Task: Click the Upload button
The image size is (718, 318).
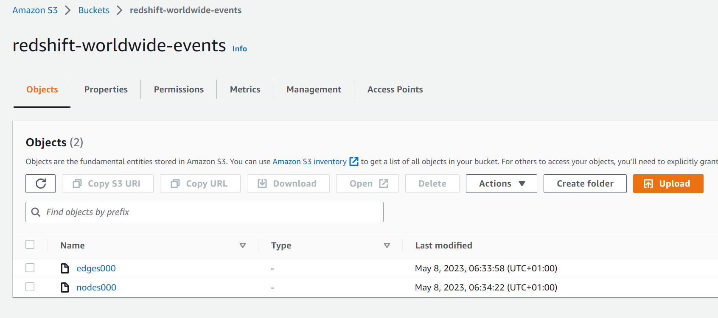Action: tap(668, 184)
